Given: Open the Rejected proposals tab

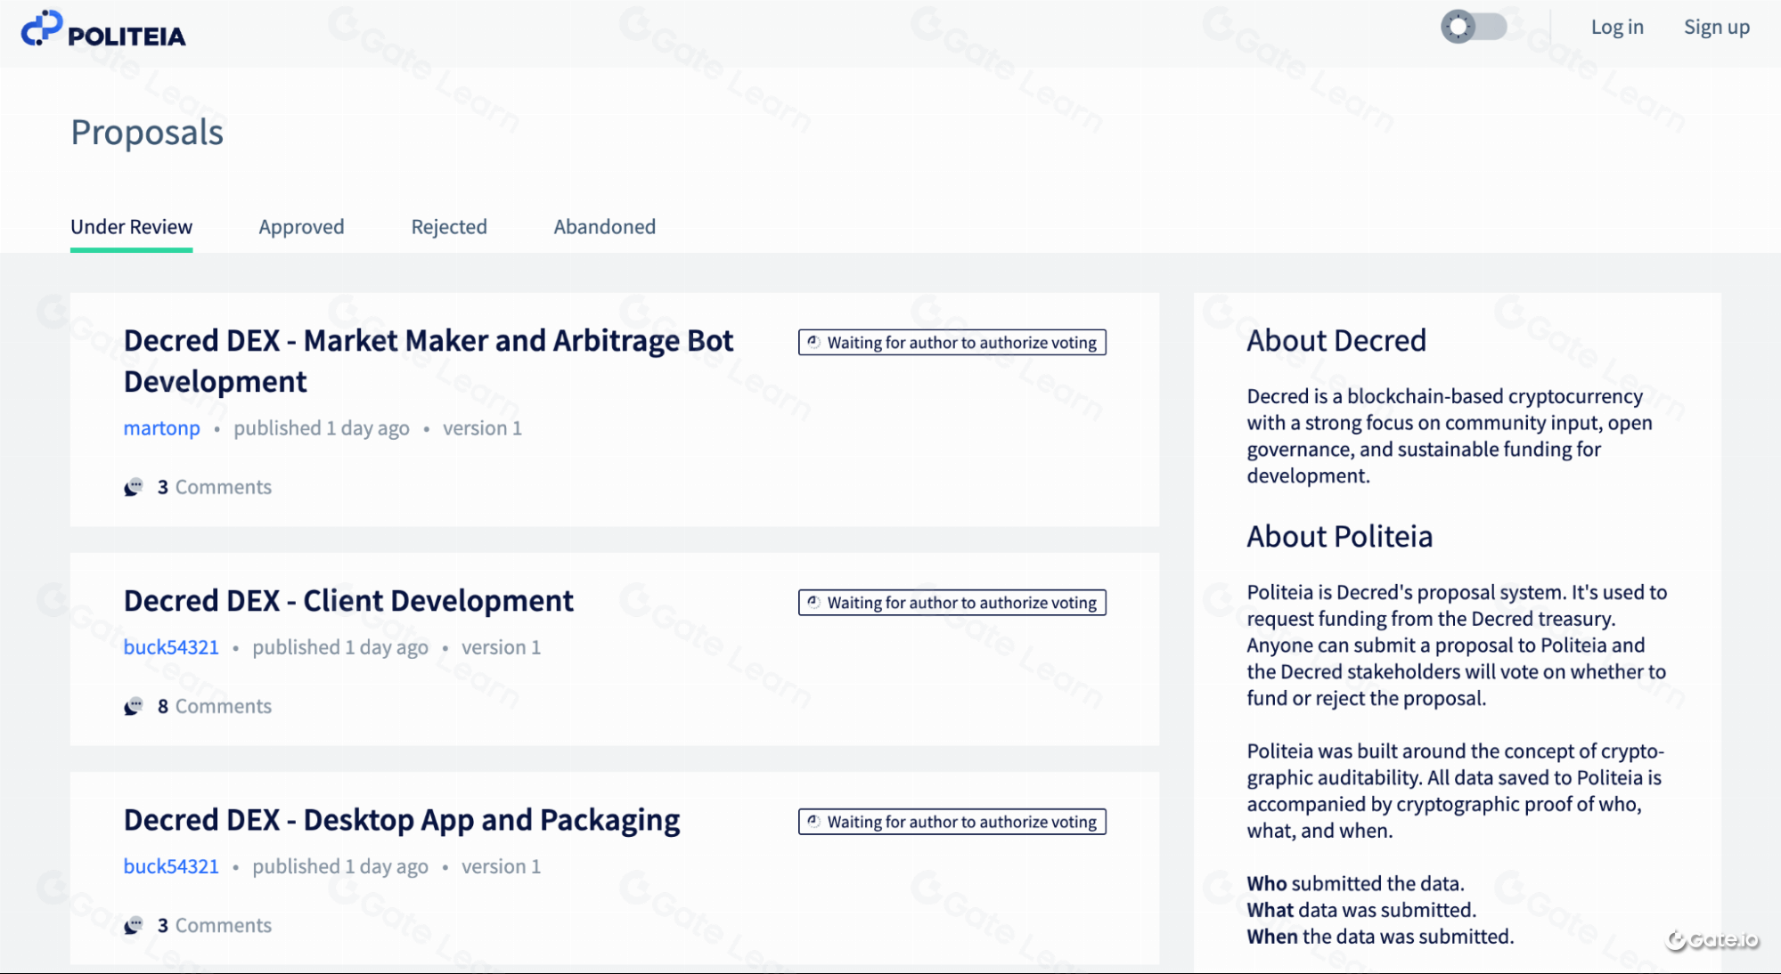Looking at the screenshot, I should point(449,227).
